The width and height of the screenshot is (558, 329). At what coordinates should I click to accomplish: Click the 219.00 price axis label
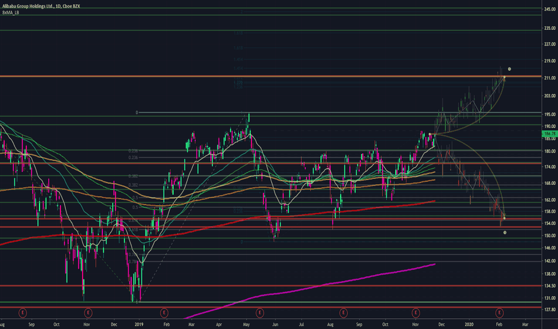tap(550, 61)
